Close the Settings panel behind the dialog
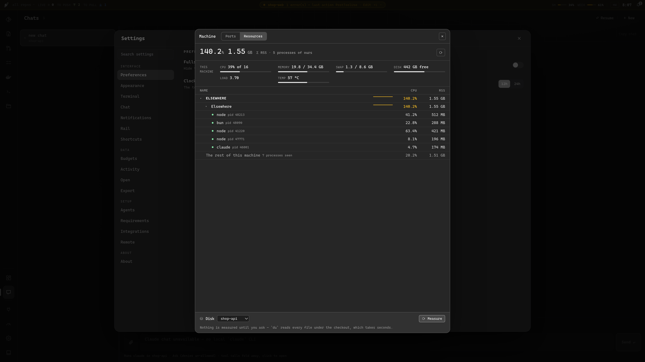645x362 pixels. coord(519,38)
